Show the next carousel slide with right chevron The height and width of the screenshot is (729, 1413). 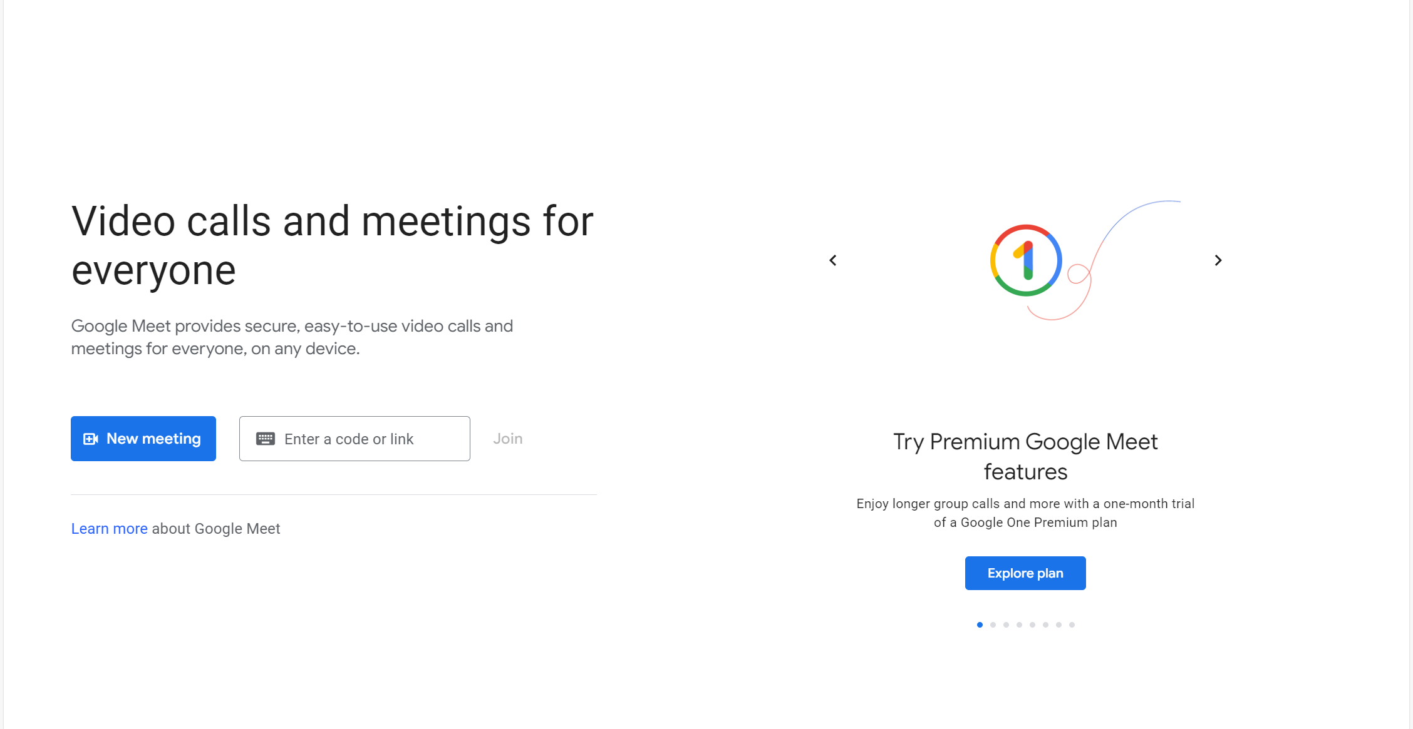[1218, 260]
